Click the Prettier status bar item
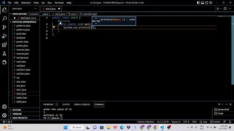234x131 pixels. (x=215, y=122)
